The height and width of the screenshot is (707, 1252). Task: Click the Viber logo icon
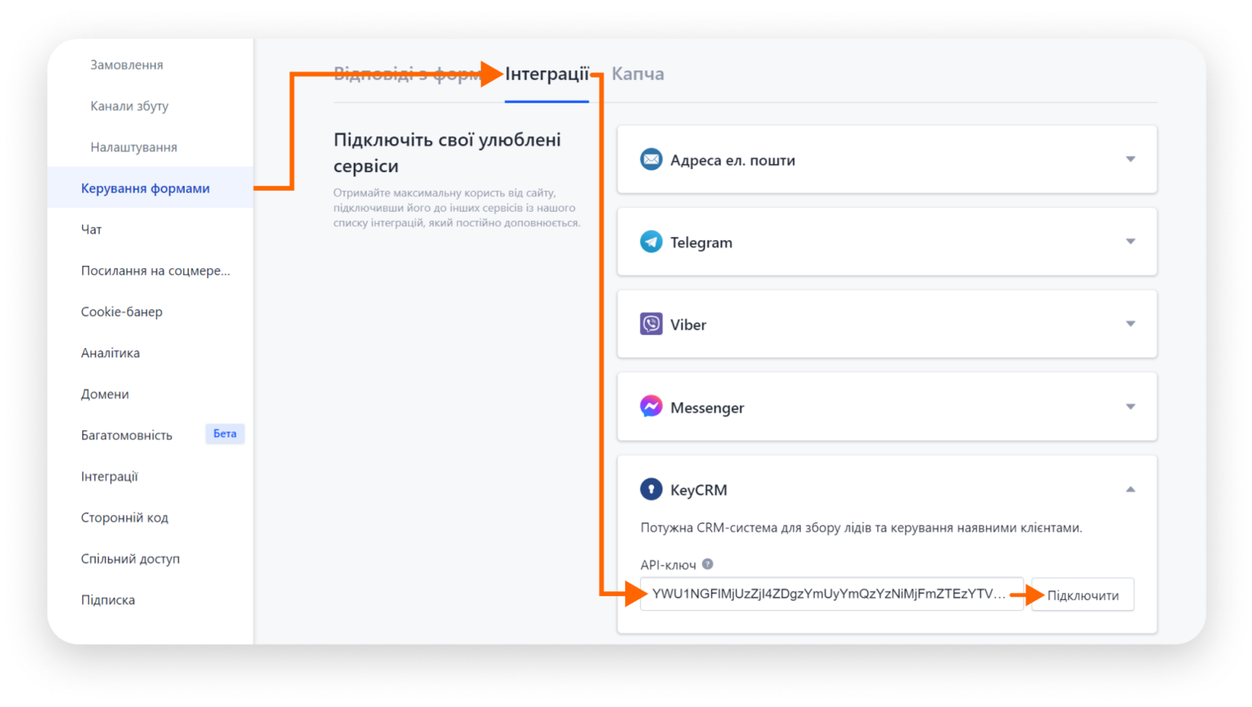[651, 324]
